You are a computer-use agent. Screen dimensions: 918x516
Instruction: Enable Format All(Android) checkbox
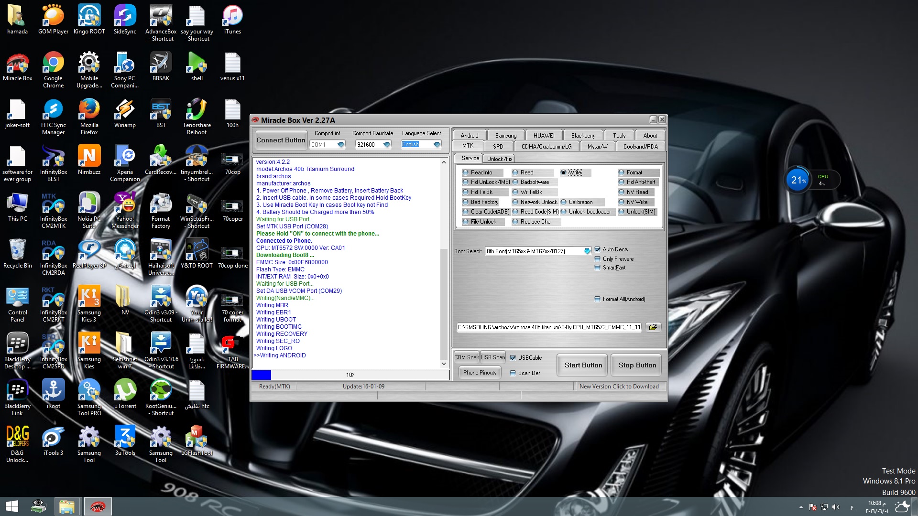pos(597,299)
